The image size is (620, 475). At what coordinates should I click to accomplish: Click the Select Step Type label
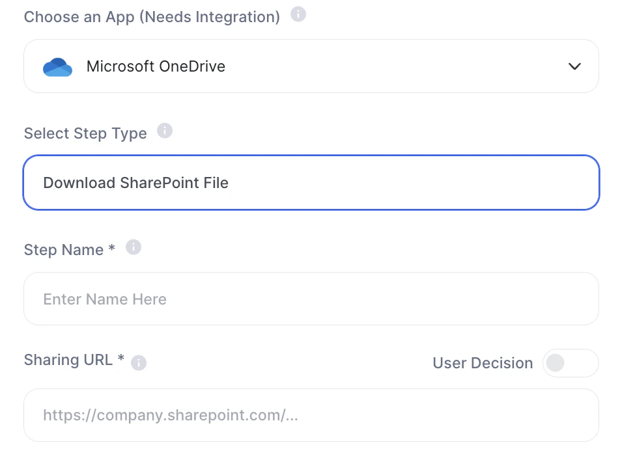tap(85, 133)
